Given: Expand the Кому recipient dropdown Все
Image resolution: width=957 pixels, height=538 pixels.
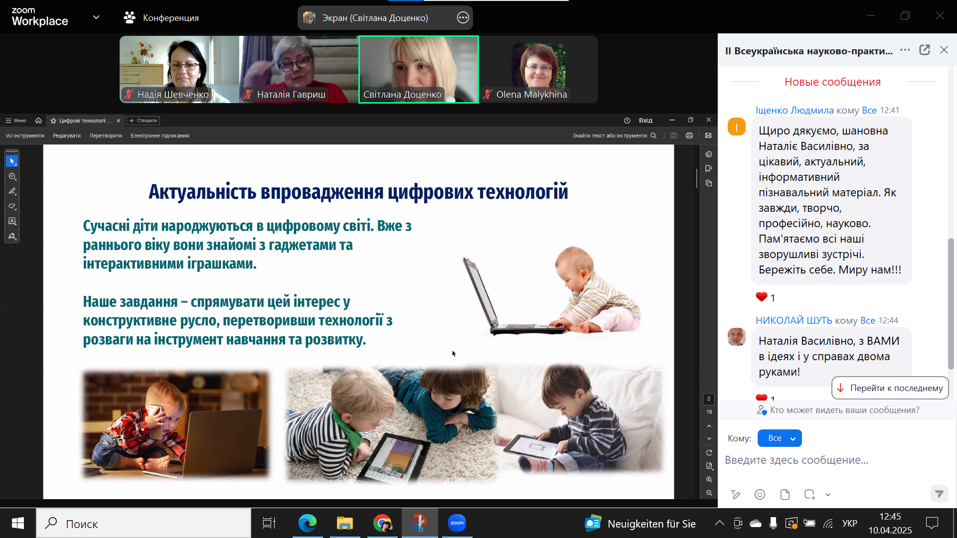Looking at the screenshot, I should click(x=780, y=438).
